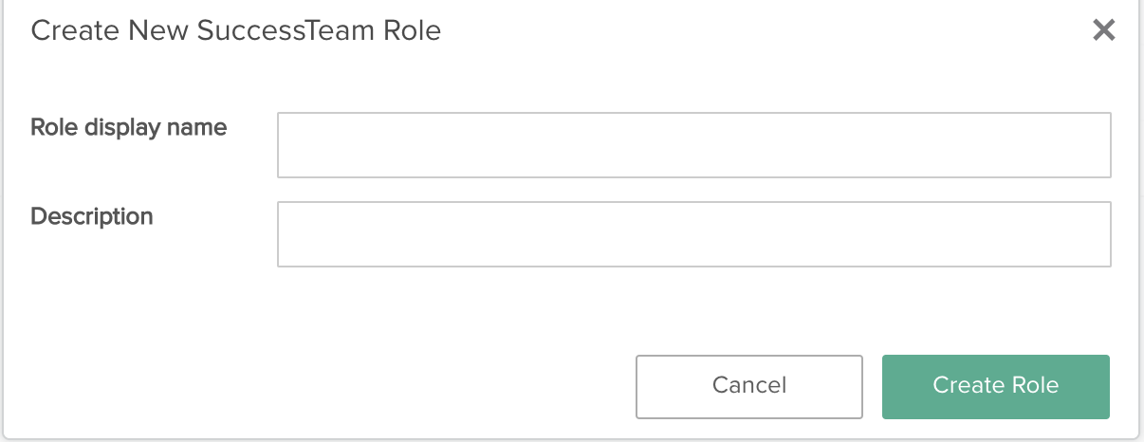The width and height of the screenshot is (1144, 442).
Task: Dismiss the dialog with the X icon
Action: (x=1103, y=30)
